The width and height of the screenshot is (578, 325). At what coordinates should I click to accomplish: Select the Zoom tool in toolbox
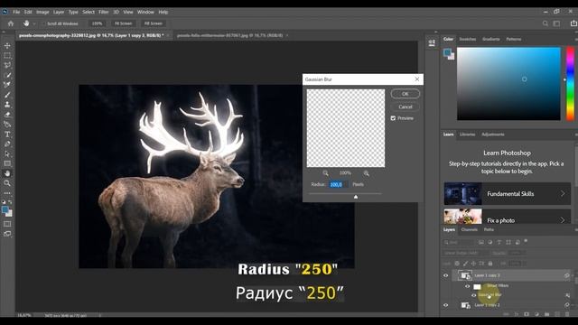(7, 183)
